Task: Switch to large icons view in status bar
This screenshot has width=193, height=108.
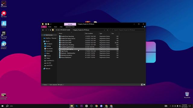Action: 144,85
